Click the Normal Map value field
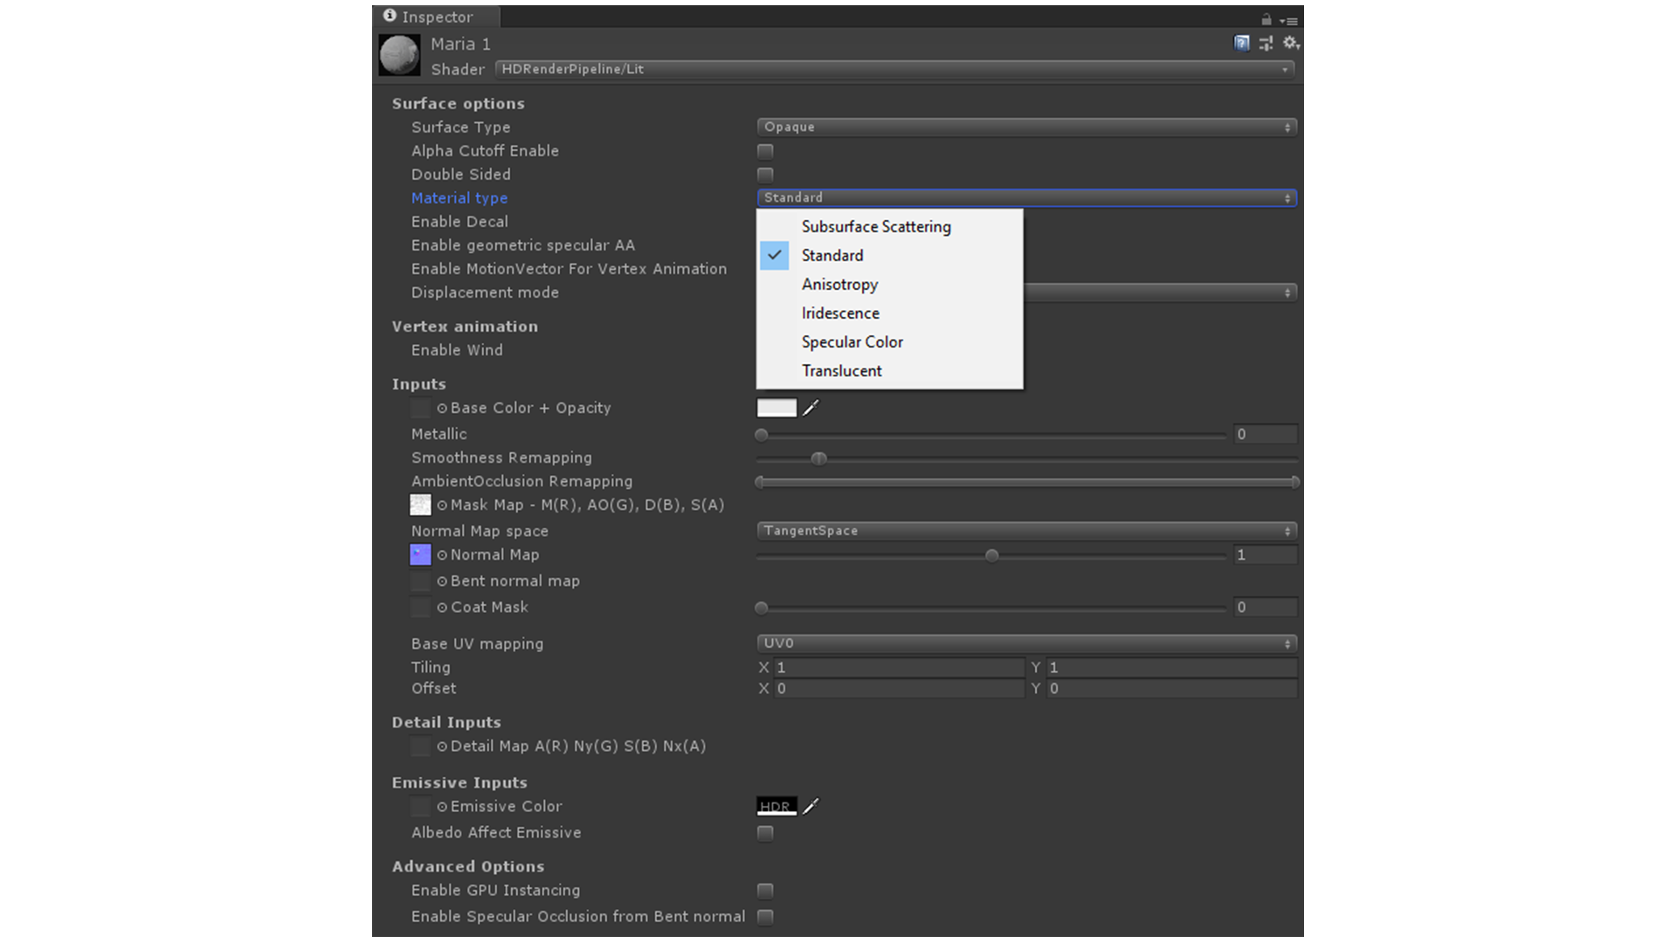The image size is (1677, 943). (x=1266, y=554)
